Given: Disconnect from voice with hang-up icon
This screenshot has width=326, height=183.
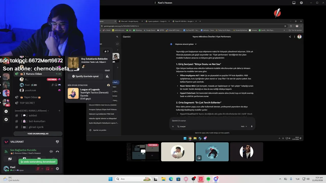Looking at the screenshot, I should [x=57, y=151].
